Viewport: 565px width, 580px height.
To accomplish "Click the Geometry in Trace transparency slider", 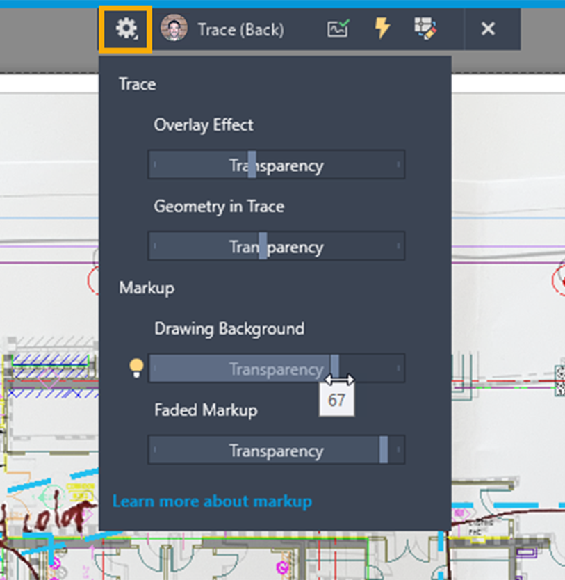I will point(277,246).
